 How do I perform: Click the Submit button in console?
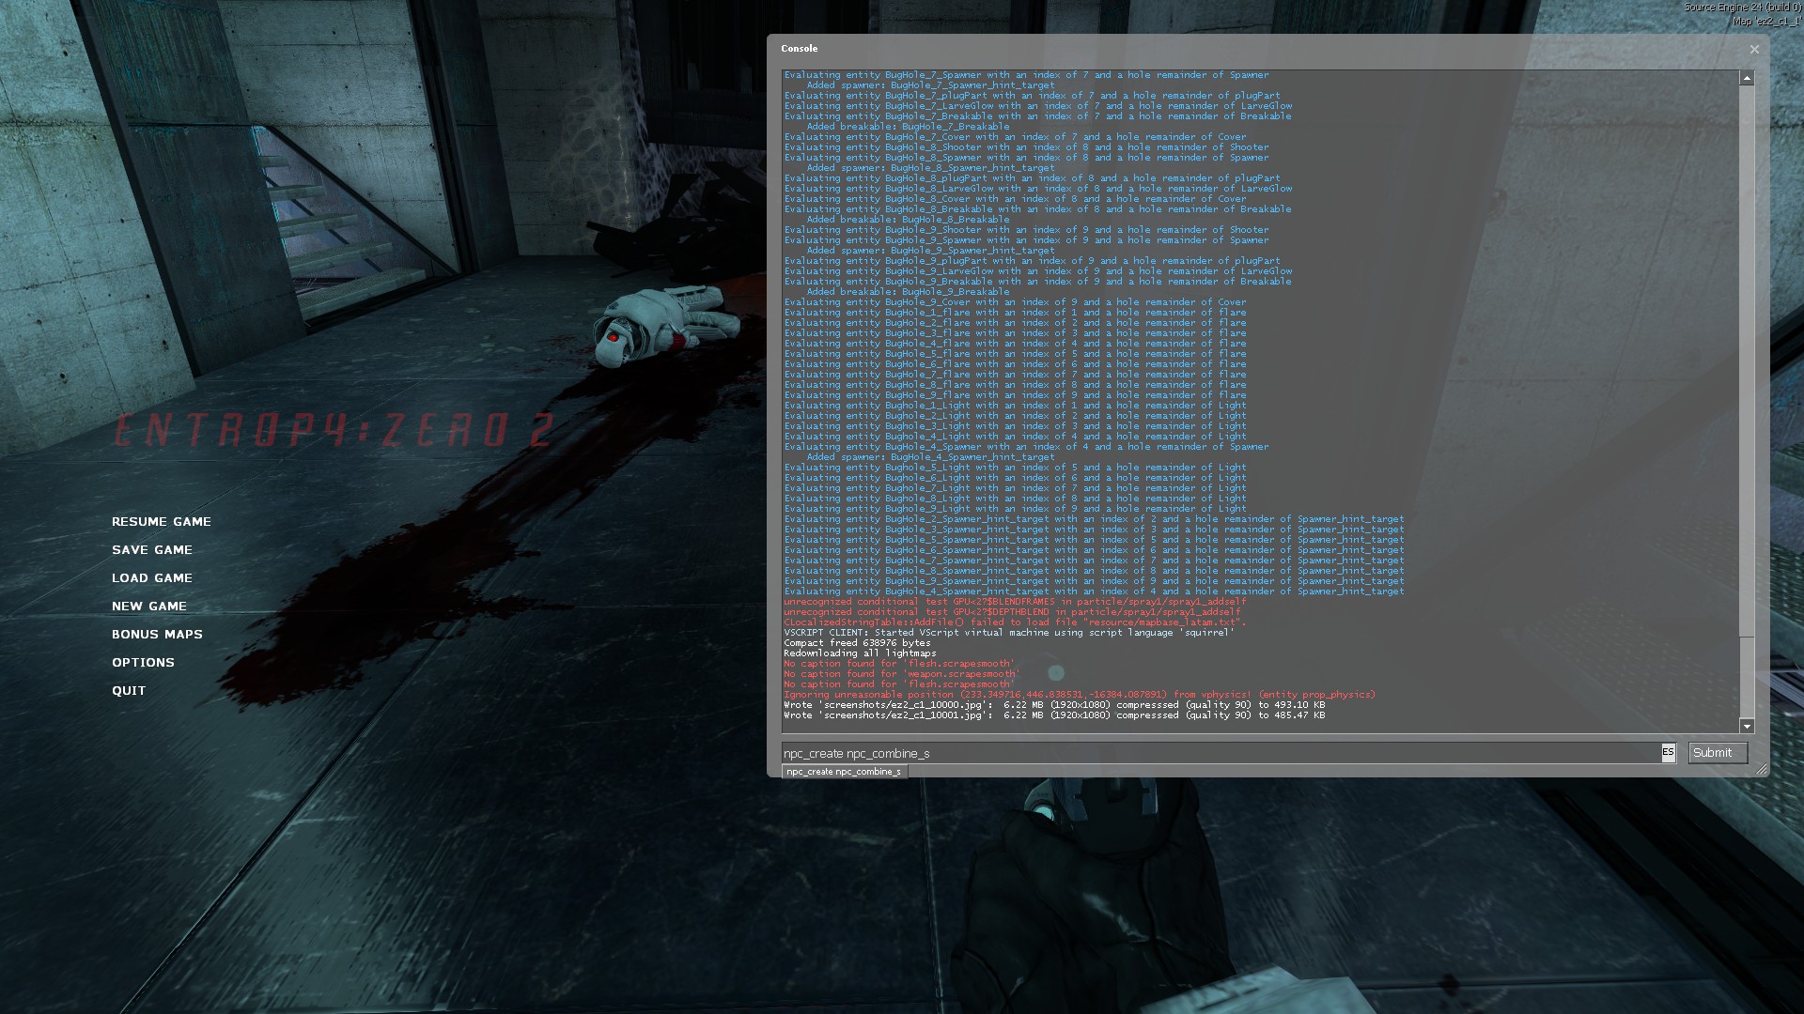tap(1717, 752)
